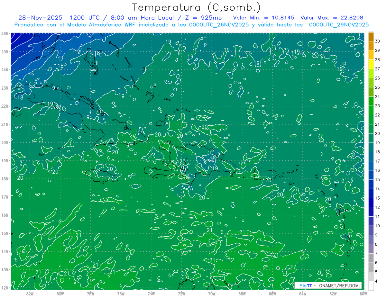386x298 pixels.
Task: Pick the yellow swatch between 27 and 28
Action: 371,64
